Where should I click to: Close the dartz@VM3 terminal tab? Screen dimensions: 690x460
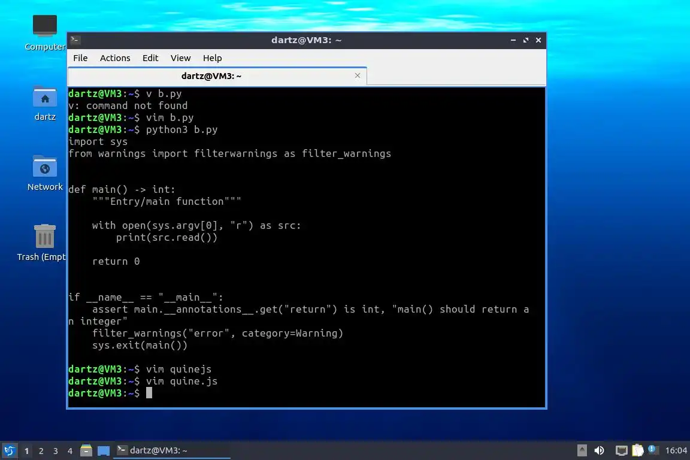[x=358, y=75]
